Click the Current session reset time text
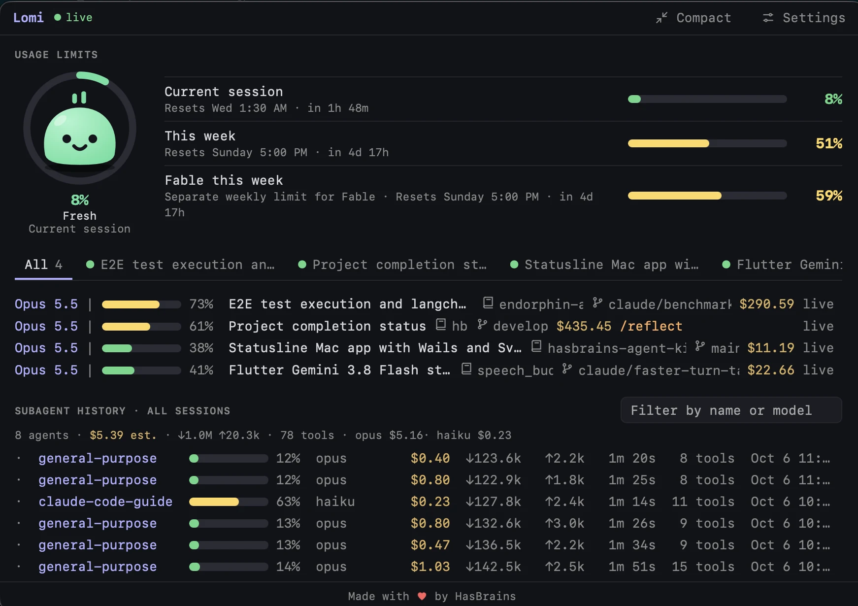The image size is (858, 606). pyautogui.click(x=266, y=108)
